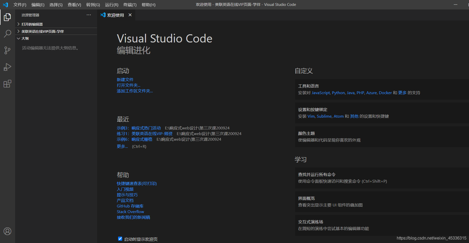469x243 pixels.
Task: Install Atom keybindings link
Action: (339, 116)
